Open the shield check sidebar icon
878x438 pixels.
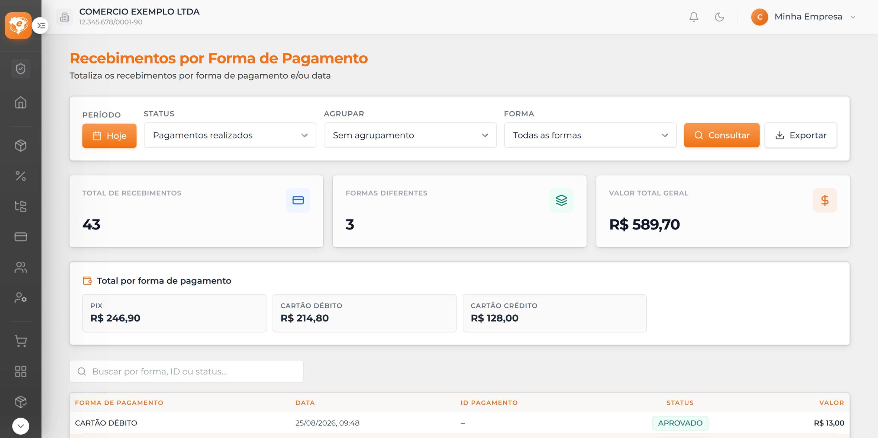[21, 69]
